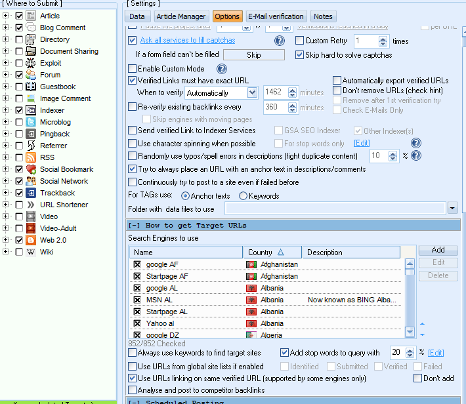This screenshot has width=466, height=404.
Task: Click the Wiki icon in list
Action: (31, 252)
